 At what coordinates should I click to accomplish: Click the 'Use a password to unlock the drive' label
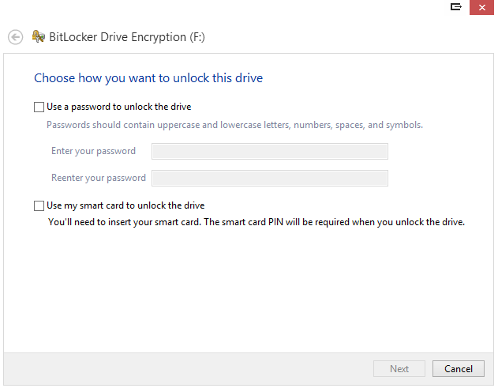(x=119, y=107)
